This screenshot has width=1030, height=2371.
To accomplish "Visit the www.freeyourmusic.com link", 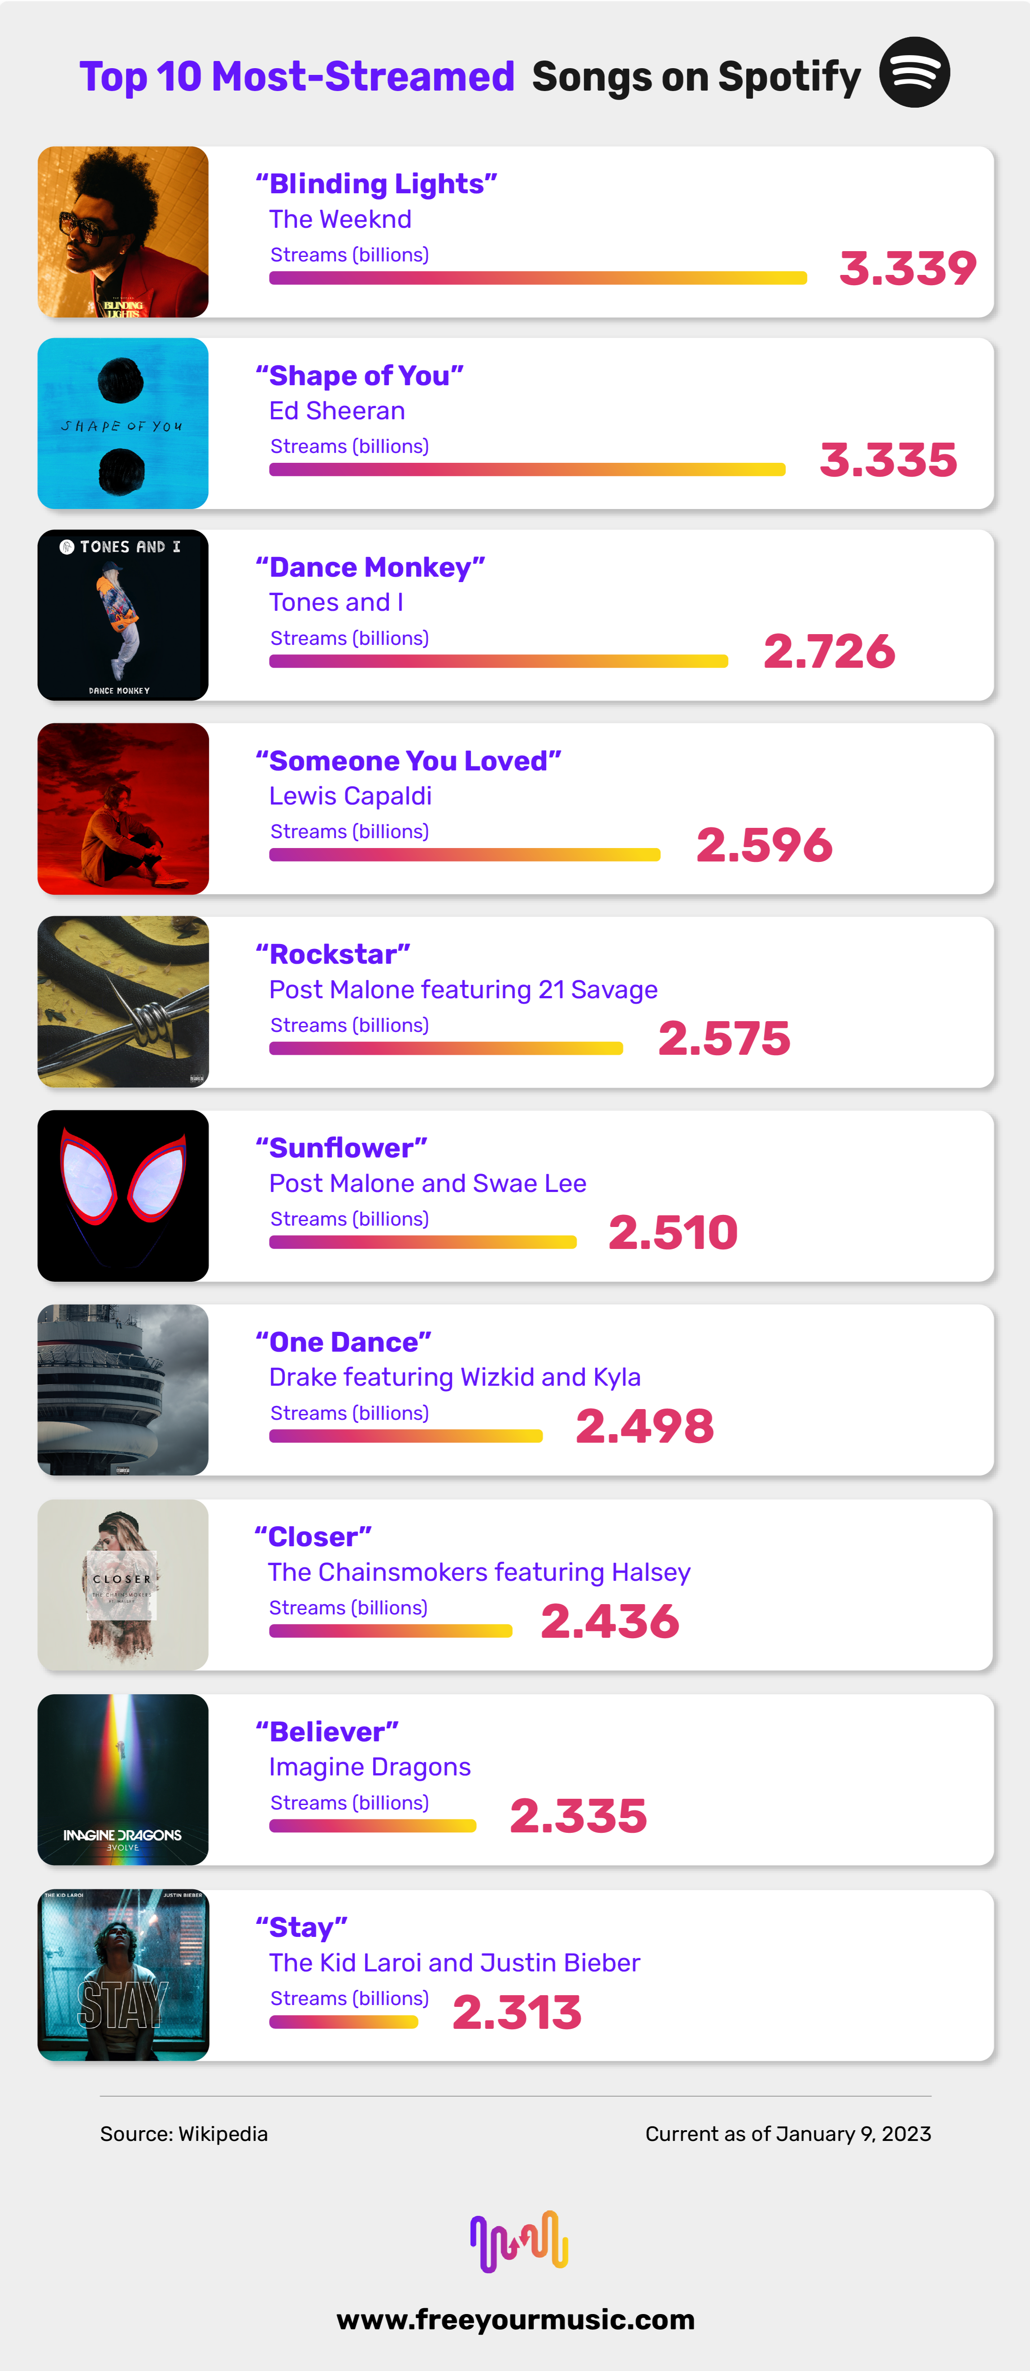I will point(516,2319).
